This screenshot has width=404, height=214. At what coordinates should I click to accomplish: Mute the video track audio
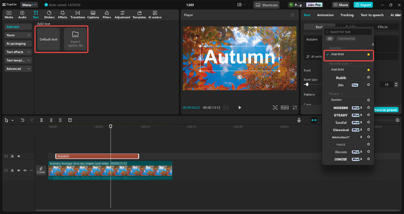click(25, 170)
